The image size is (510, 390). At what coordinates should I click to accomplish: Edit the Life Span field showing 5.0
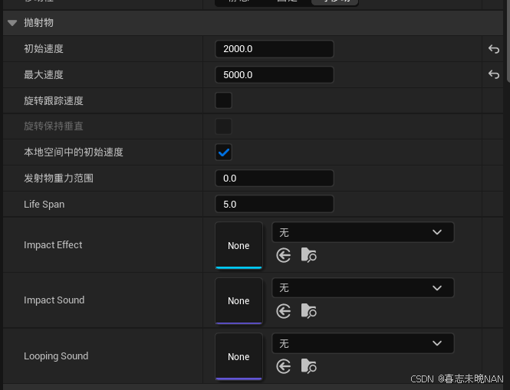[x=275, y=204]
